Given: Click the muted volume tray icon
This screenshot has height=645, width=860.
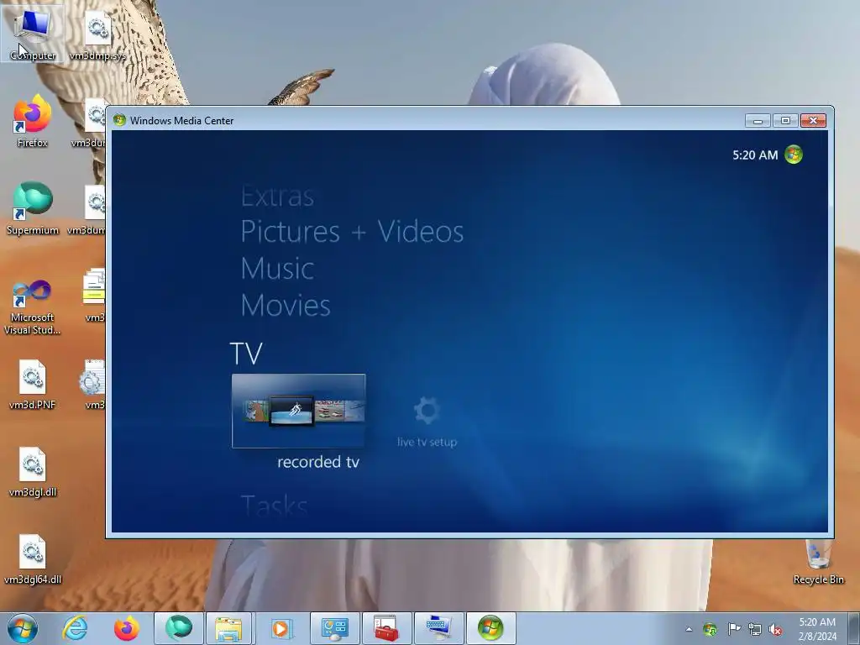Looking at the screenshot, I should click(x=775, y=629).
